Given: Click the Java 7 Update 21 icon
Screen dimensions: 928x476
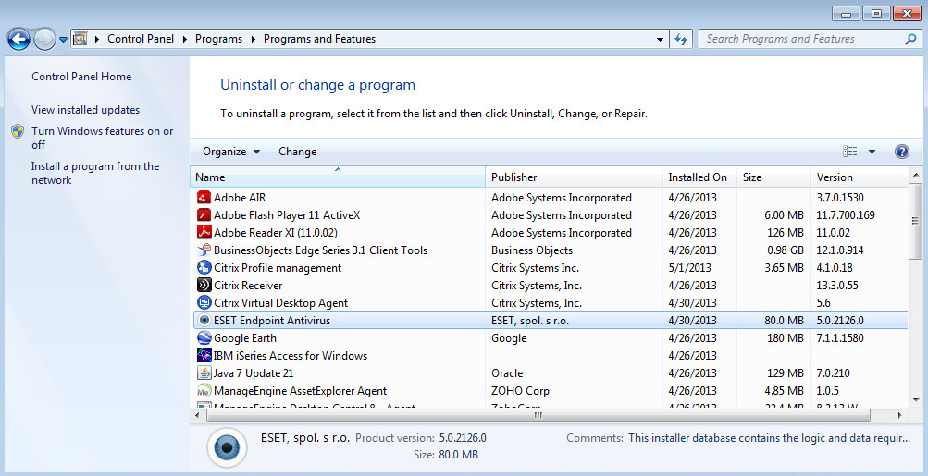Looking at the screenshot, I should [204, 373].
